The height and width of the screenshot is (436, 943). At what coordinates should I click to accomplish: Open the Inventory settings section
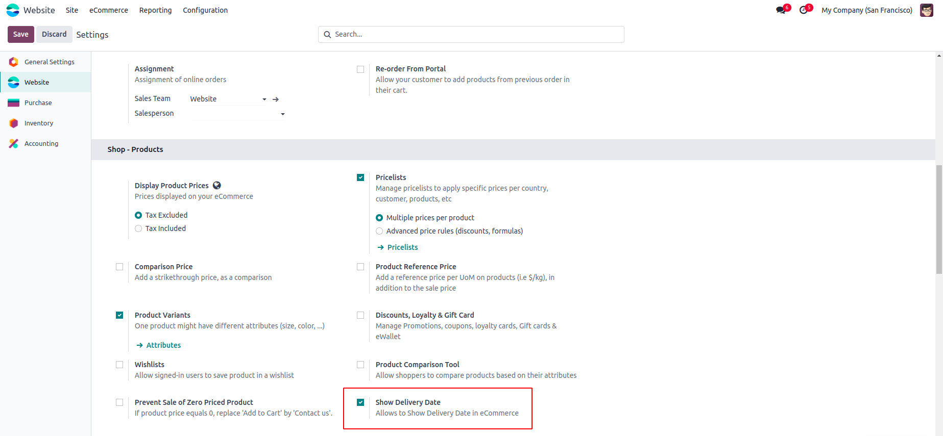tap(39, 123)
